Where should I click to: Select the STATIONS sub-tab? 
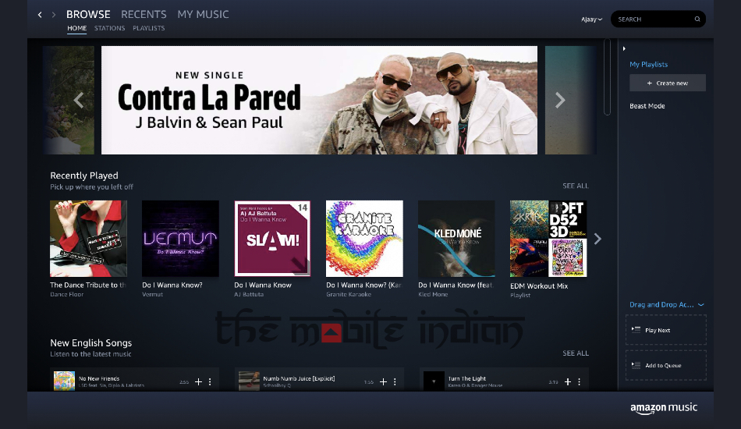click(110, 28)
